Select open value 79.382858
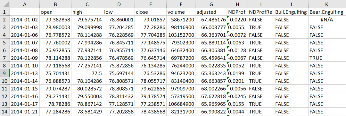The height and width of the screenshot is (116, 346). pos(56,19)
